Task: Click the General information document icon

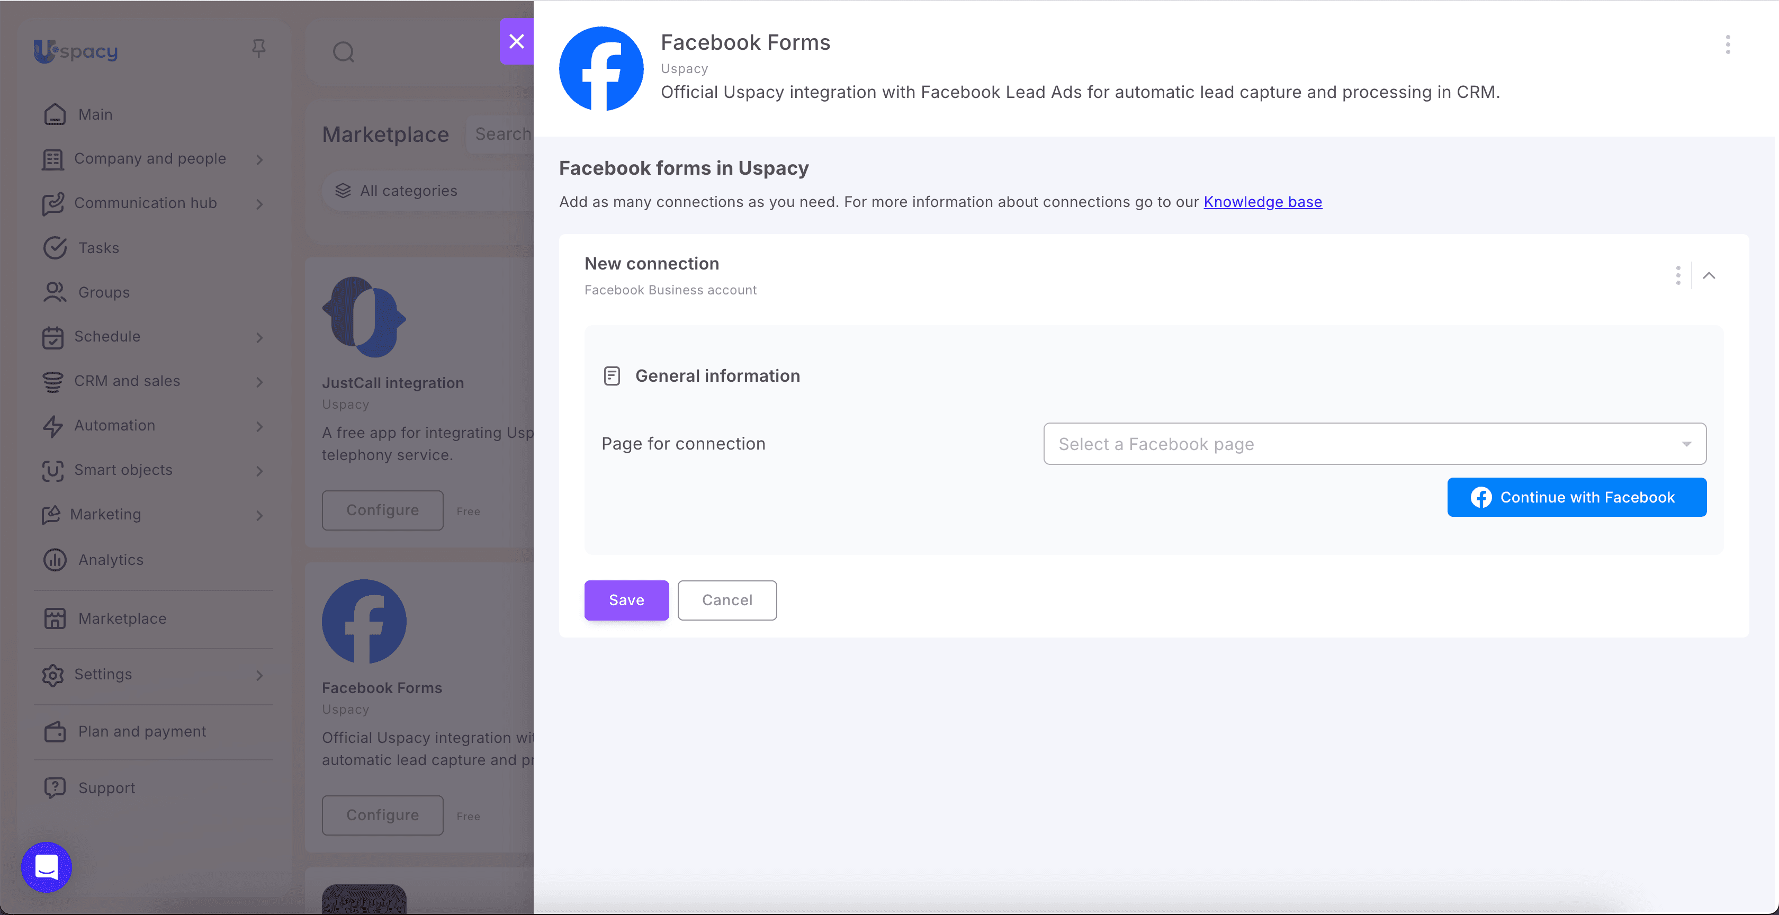Action: tap(612, 375)
